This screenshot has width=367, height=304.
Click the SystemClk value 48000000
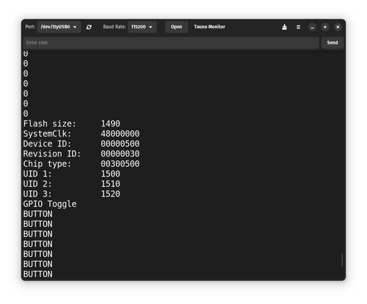click(x=120, y=134)
